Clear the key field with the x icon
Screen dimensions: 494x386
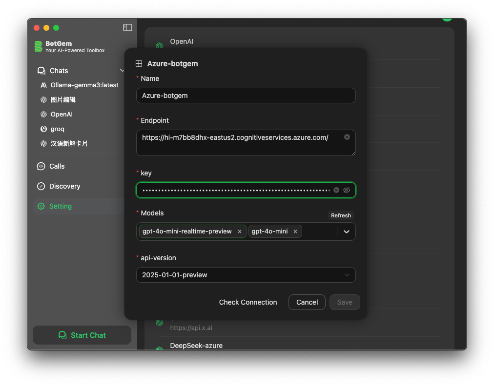click(336, 191)
